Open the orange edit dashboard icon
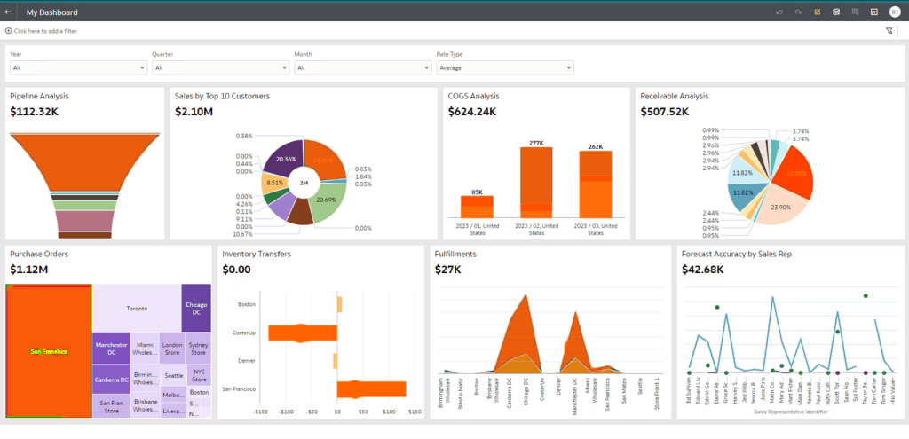909x439 pixels. (x=817, y=12)
